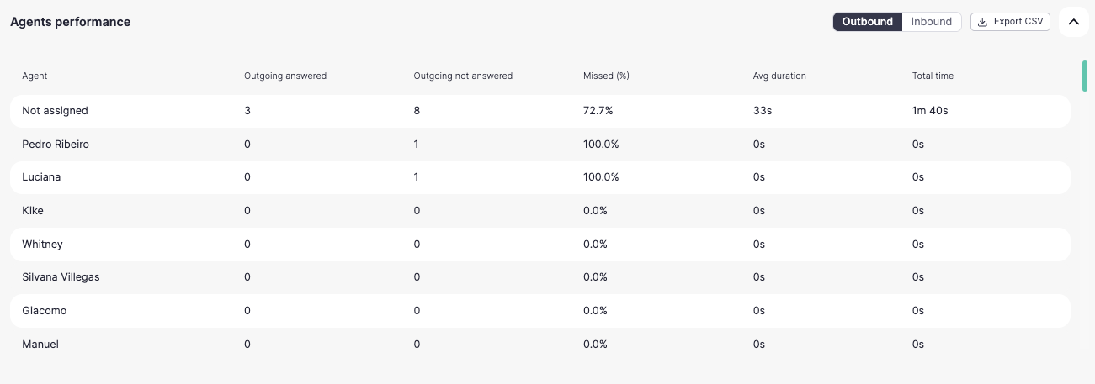The width and height of the screenshot is (1095, 384).
Task: Select the Not assigned agent row
Action: (x=540, y=111)
